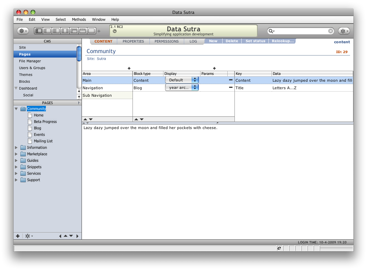Click the up arrow at the pages panel bottom
The width and height of the screenshot is (367, 270).
click(66, 236)
